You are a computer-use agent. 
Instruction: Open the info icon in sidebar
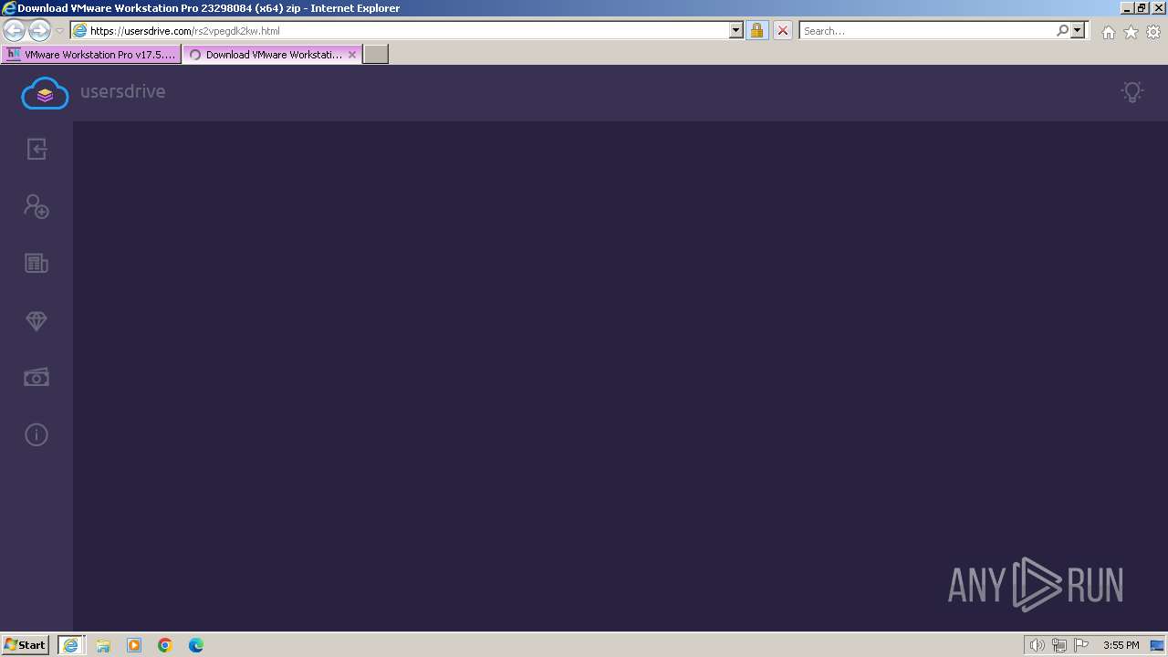tap(36, 434)
